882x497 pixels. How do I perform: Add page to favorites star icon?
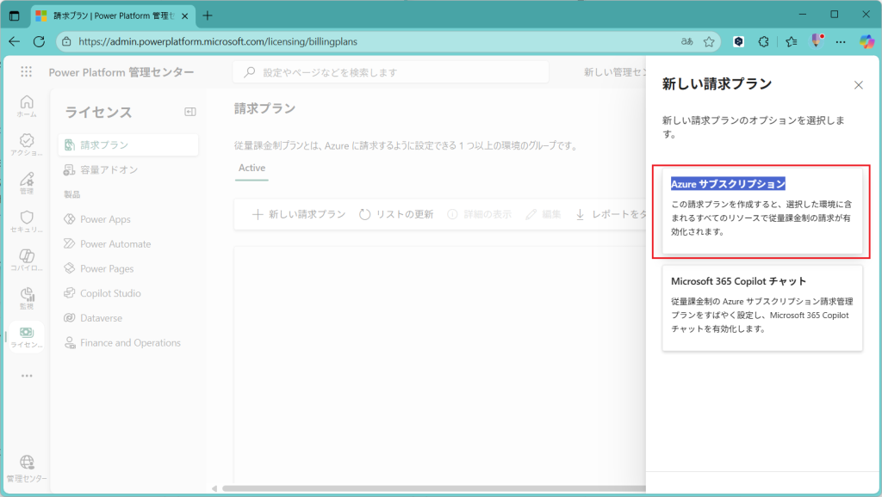tap(709, 41)
